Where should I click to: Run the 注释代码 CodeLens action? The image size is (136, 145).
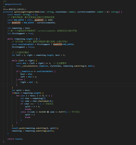[20, 9]
